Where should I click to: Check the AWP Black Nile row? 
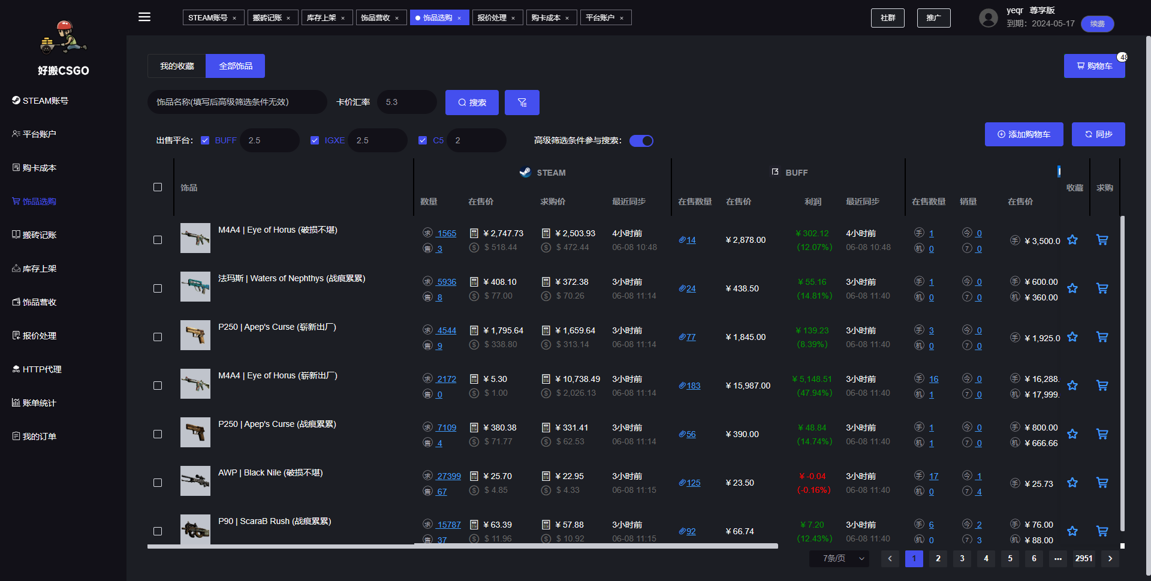pos(158,483)
